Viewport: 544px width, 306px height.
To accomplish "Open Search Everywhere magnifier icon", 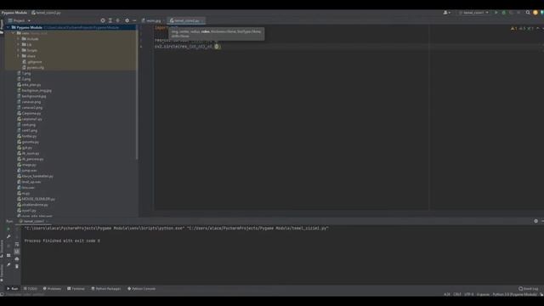I will click(x=528, y=13).
